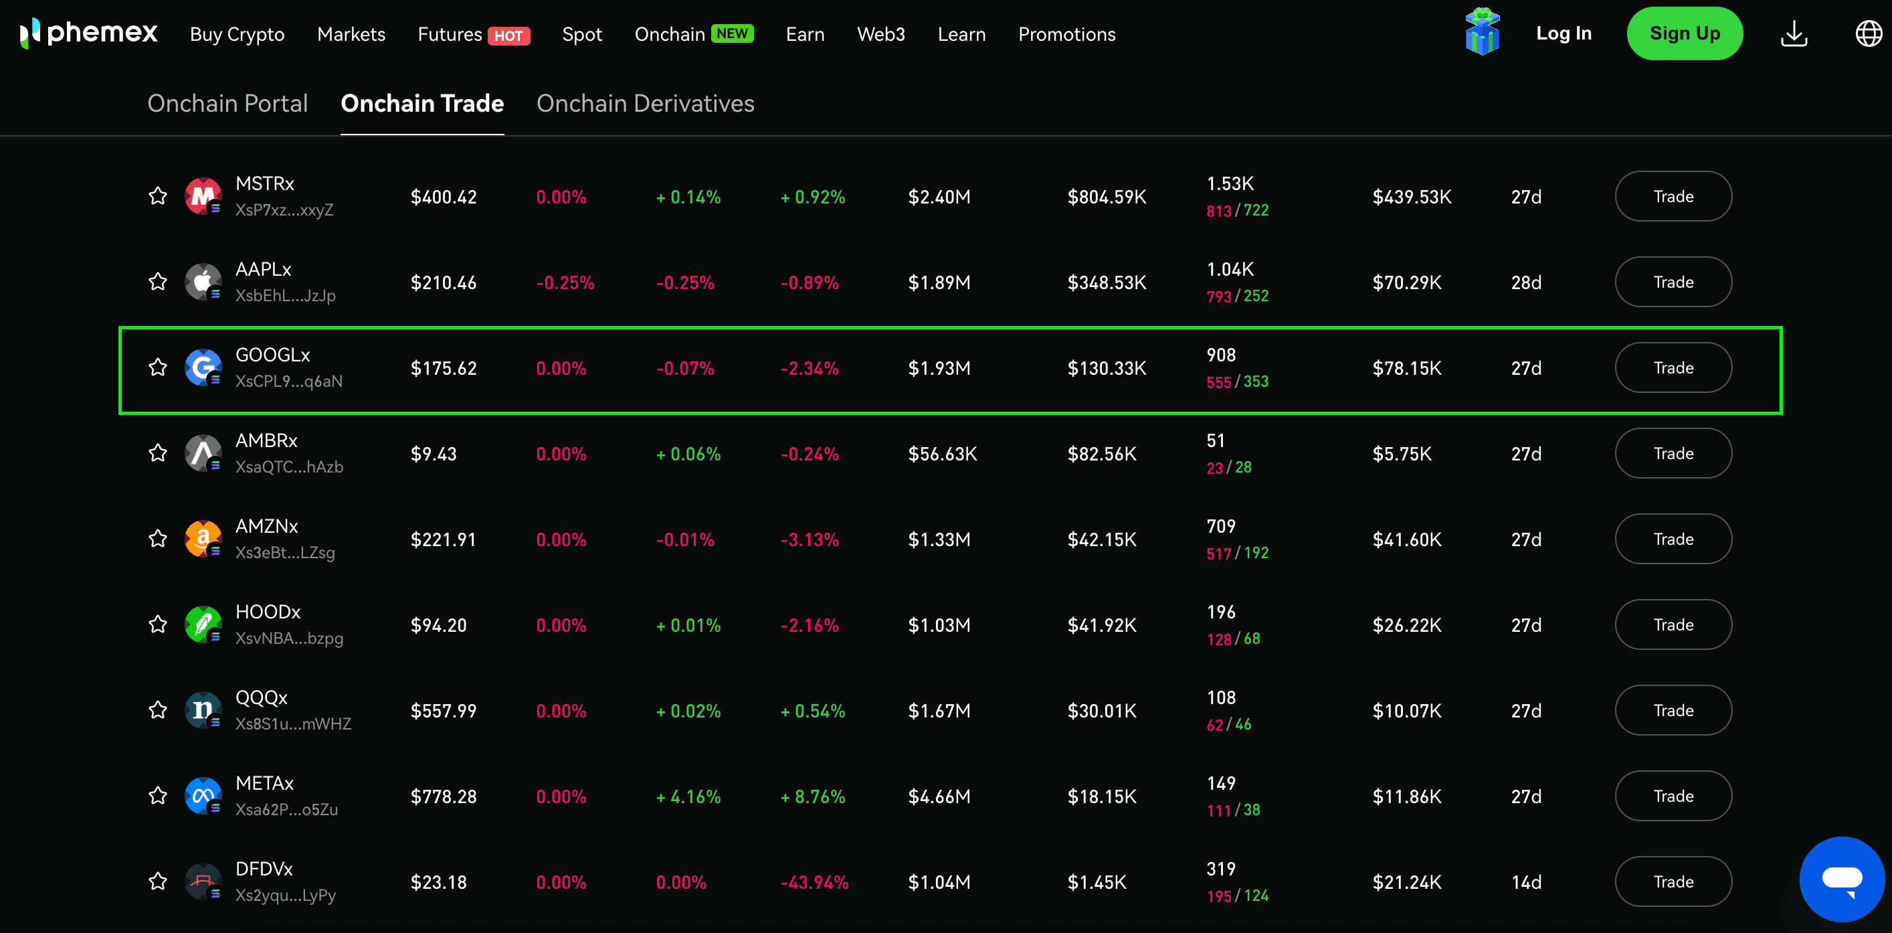Viewport: 1892px width, 933px height.
Task: Click the HOODx address XsvNBA...bzpg
Action: click(x=290, y=639)
